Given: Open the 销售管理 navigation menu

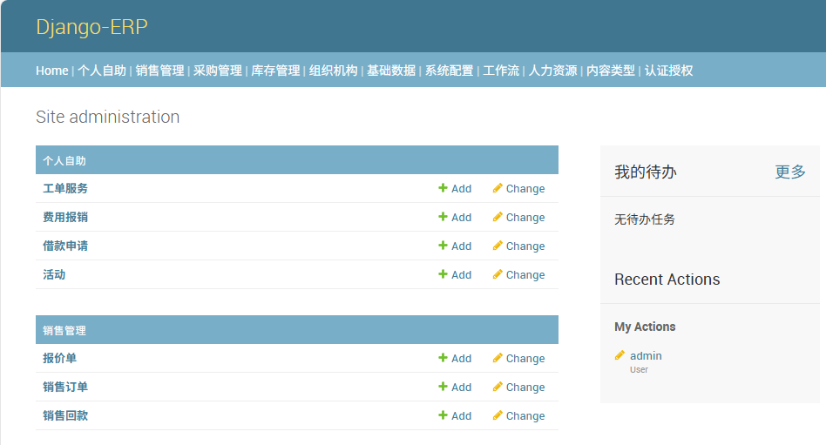Looking at the screenshot, I should point(159,71).
